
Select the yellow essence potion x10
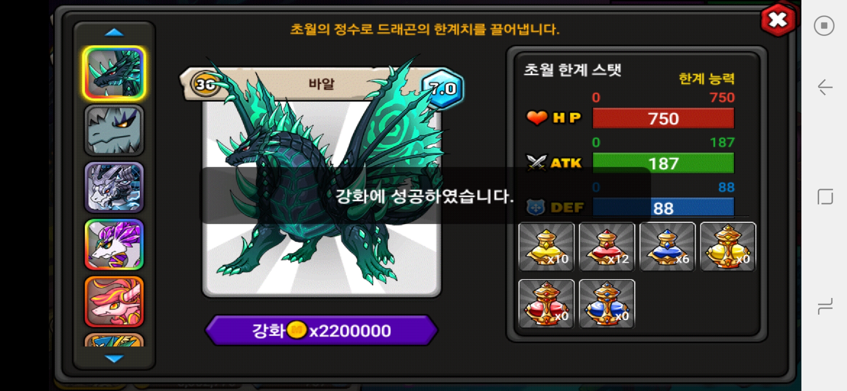547,247
